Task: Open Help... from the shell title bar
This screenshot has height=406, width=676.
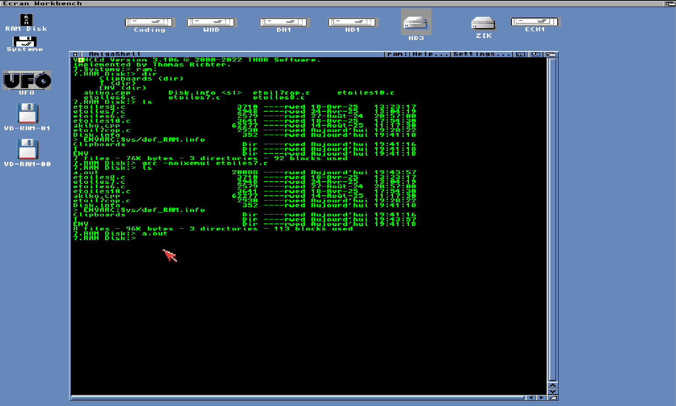Action: 431,55
